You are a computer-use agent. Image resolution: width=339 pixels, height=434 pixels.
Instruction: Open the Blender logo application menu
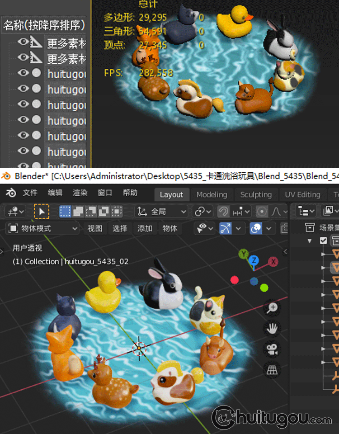coord(10,193)
